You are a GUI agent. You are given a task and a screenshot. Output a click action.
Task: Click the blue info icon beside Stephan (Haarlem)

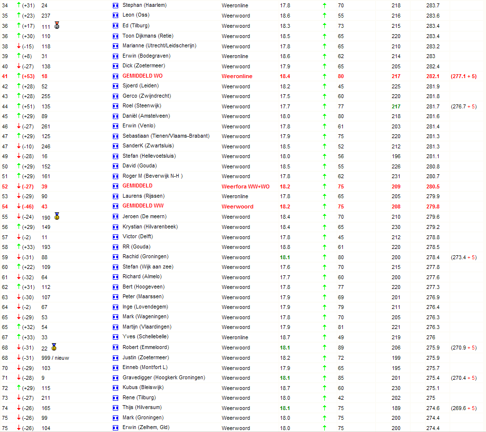(x=115, y=5)
